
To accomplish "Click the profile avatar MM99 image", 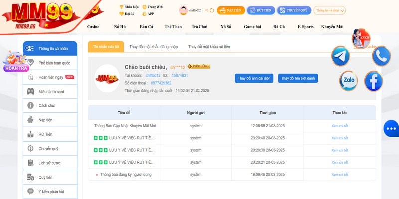I will (107, 78).
